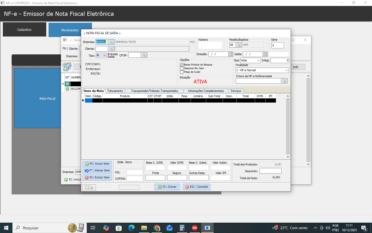Click the Desconto input field

pyautogui.click(x=270, y=171)
